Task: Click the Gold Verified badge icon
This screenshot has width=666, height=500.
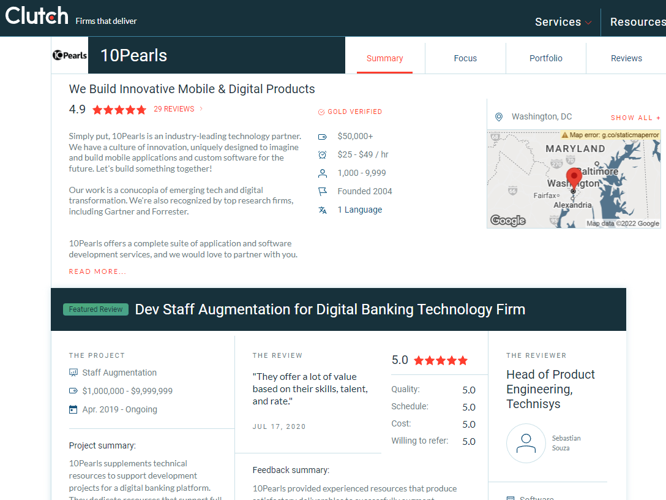Action: pyautogui.click(x=321, y=112)
